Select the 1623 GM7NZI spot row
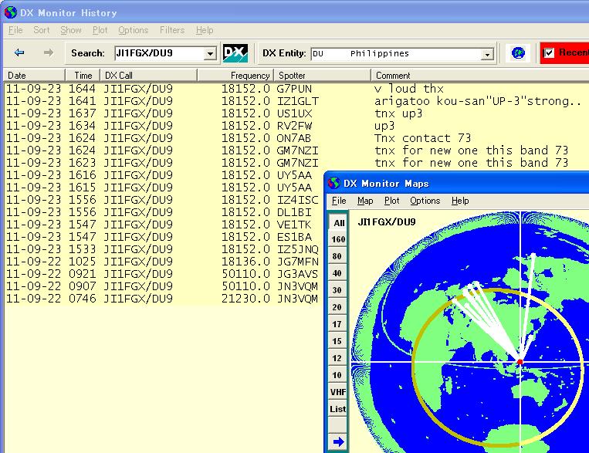This screenshot has width=589, height=453. [296, 163]
